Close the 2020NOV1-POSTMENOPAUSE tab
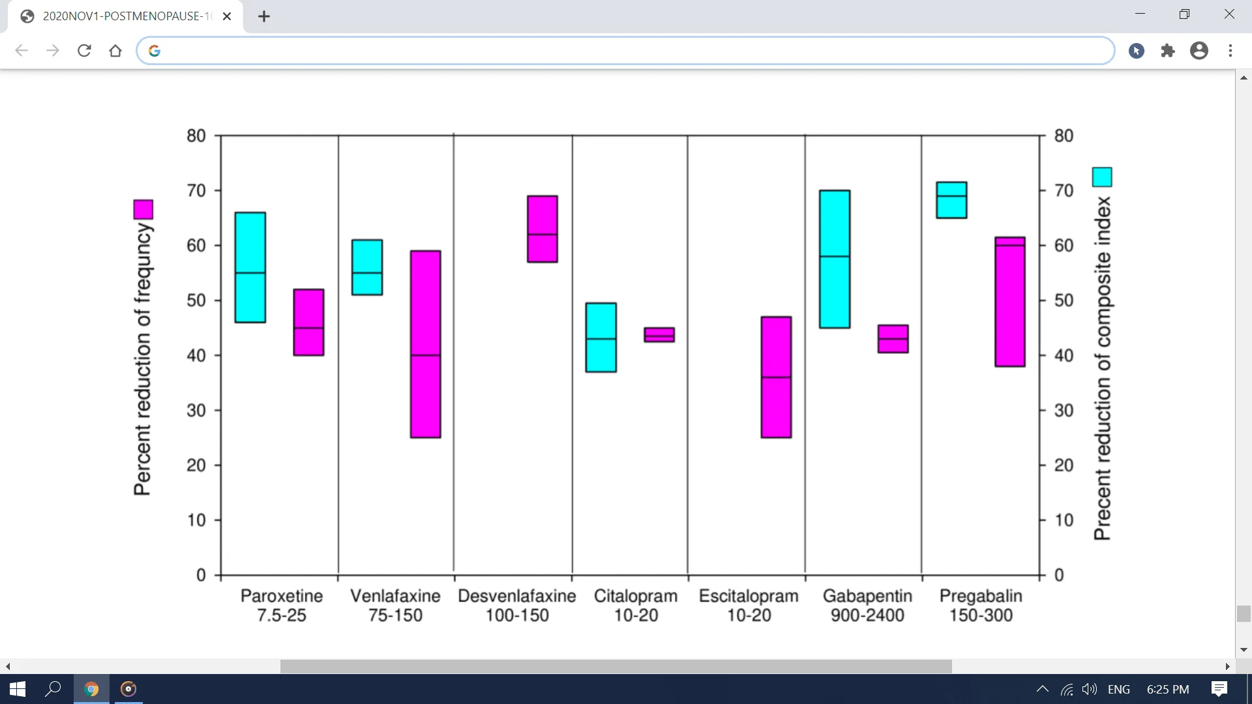The height and width of the screenshot is (704, 1252). pyautogui.click(x=227, y=16)
